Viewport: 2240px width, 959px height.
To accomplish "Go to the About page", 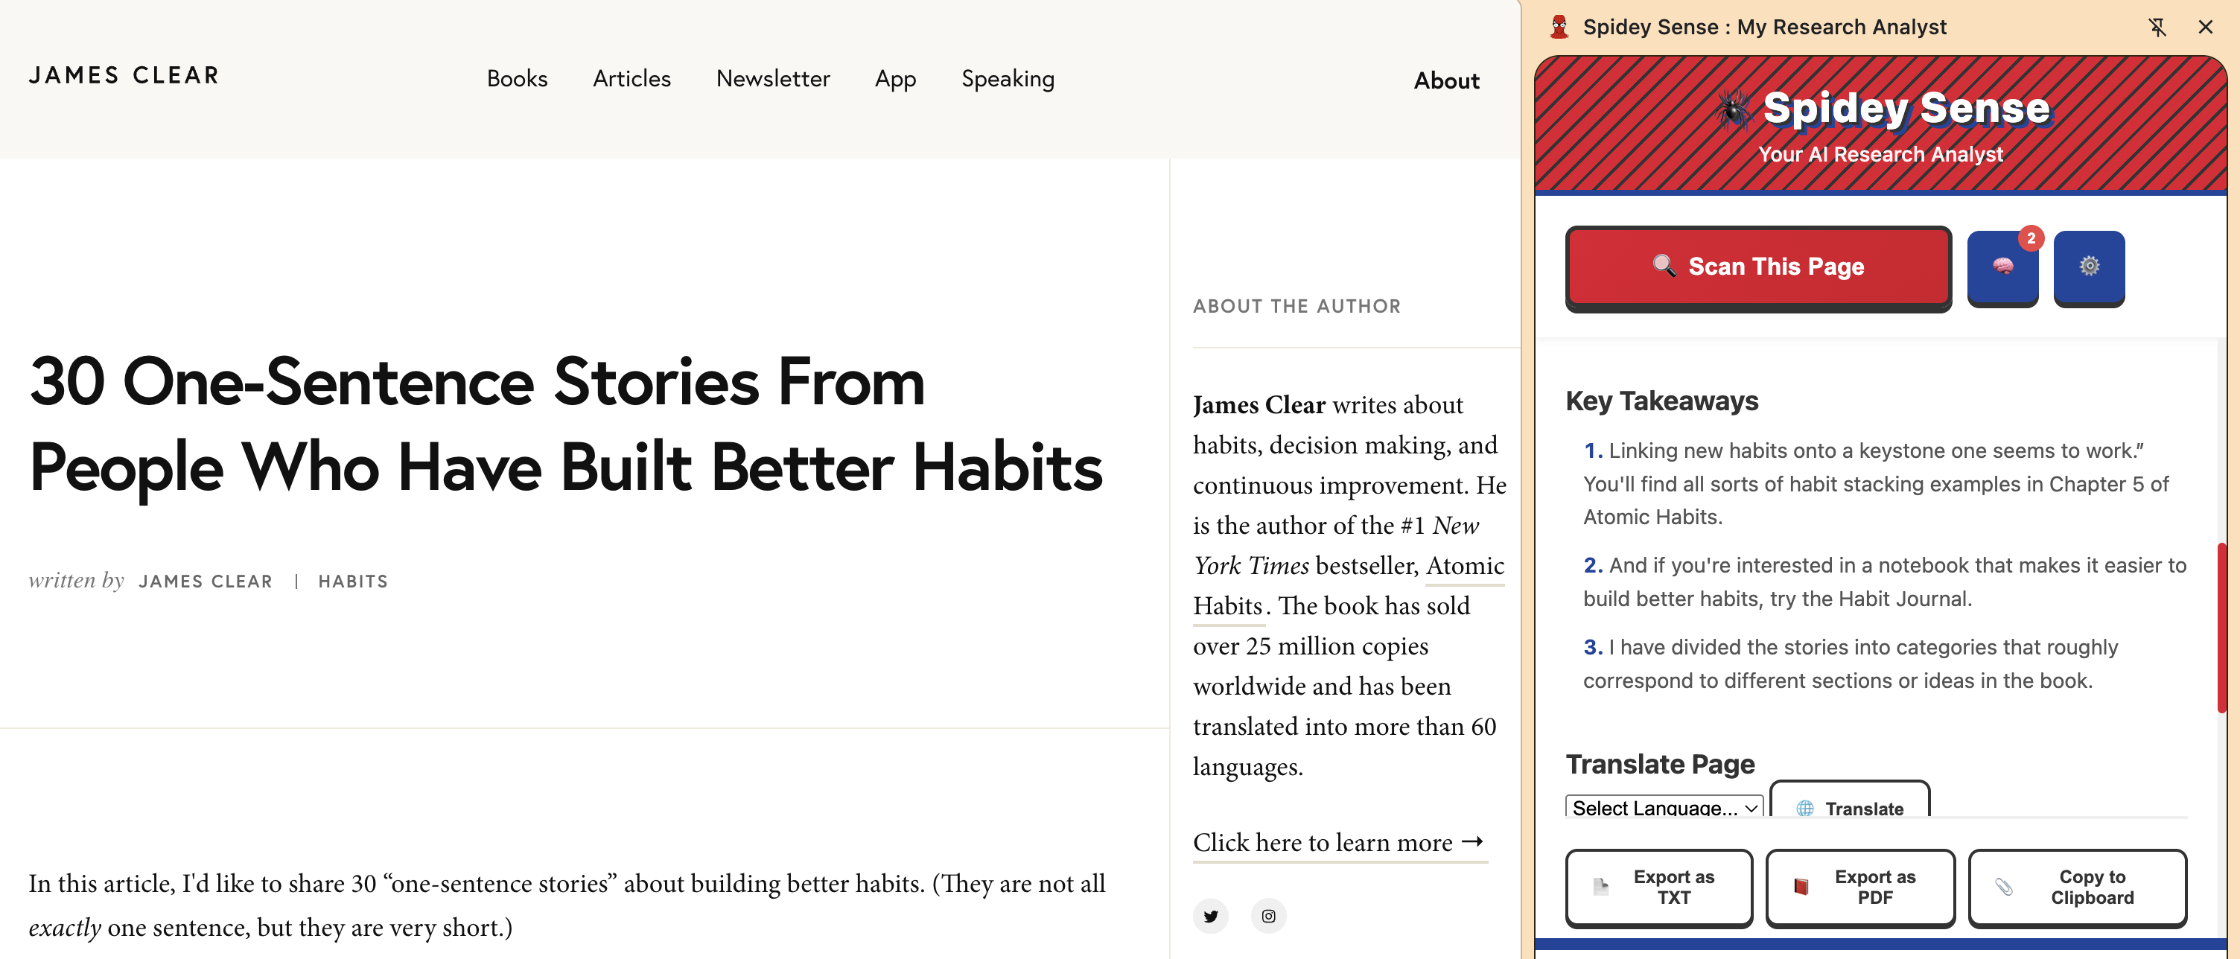I will [1446, 80].
